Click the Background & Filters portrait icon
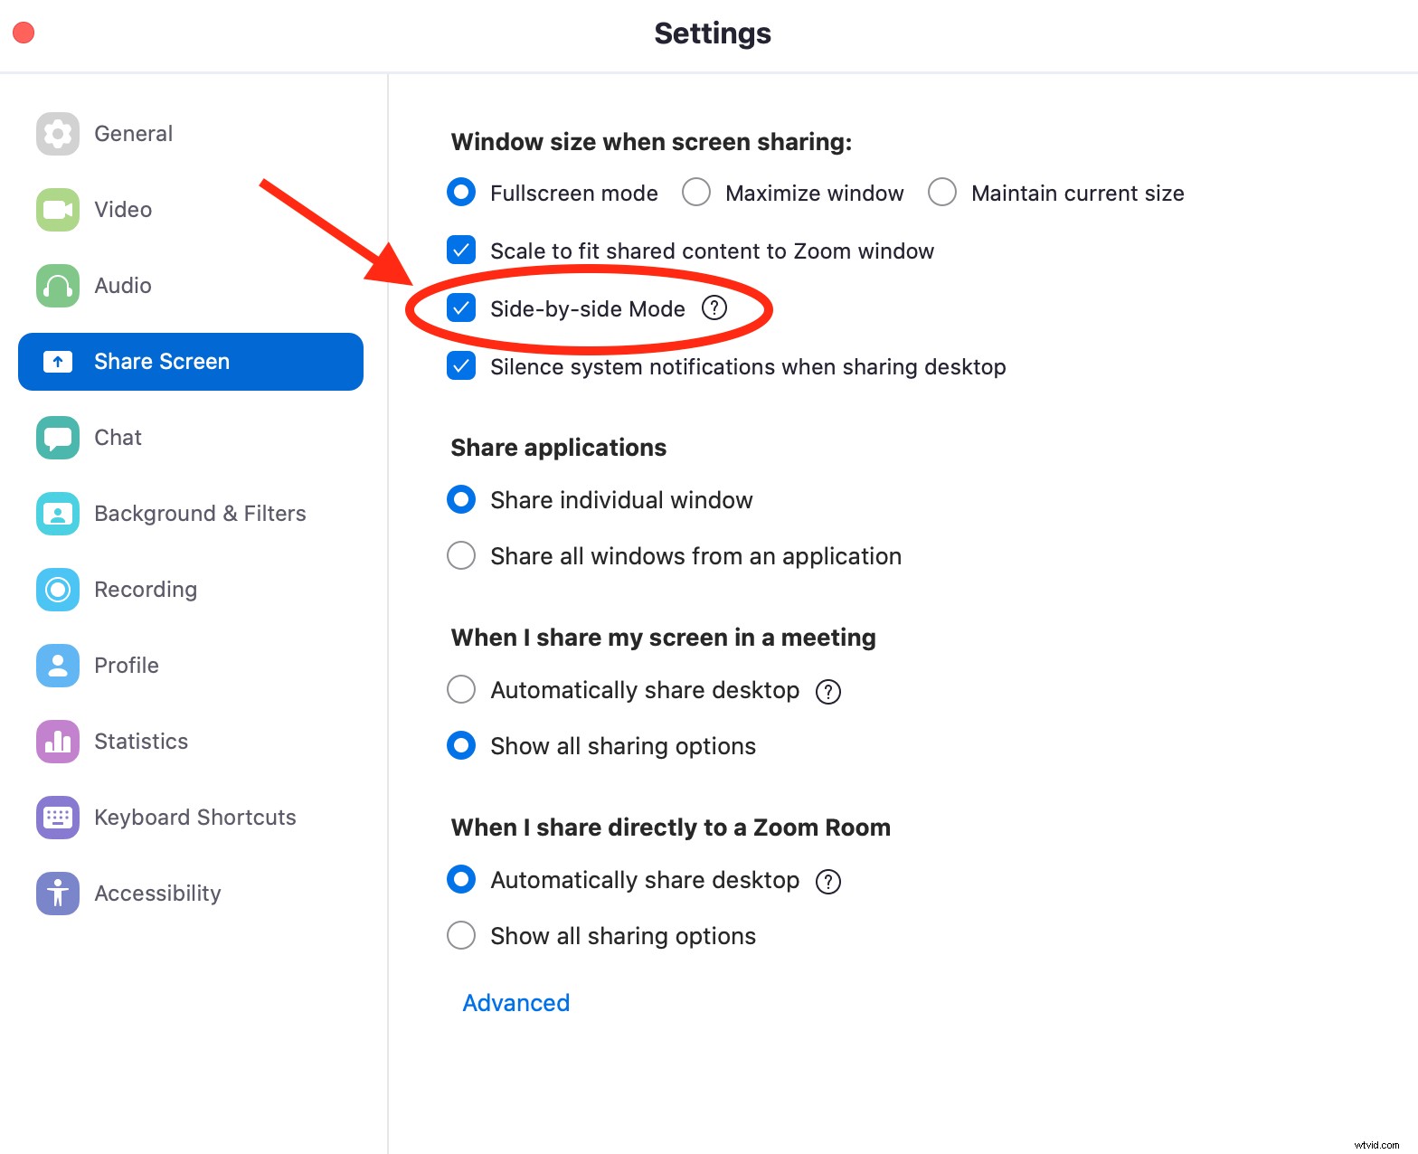 (57, 513)
